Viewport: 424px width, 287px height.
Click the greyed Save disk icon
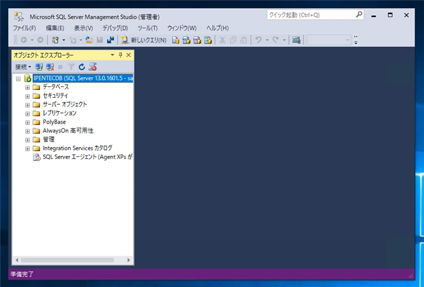coord(100,40)
